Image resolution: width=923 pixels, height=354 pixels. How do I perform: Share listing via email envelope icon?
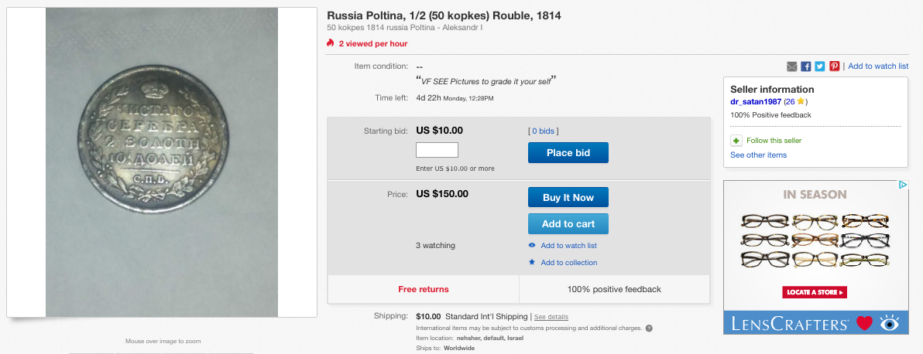tap(791, 66)
